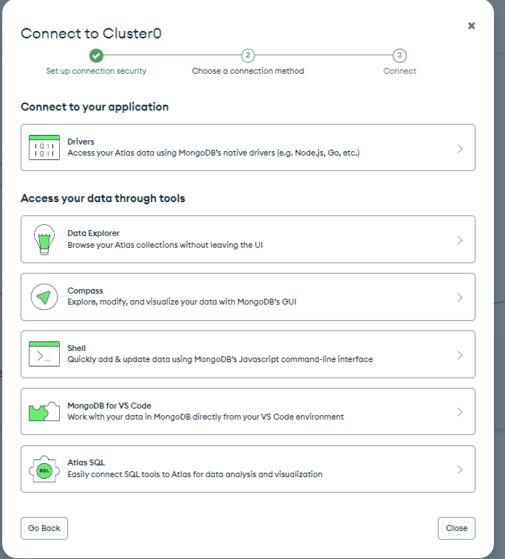Click the Close button
This screenshot has width=505, height=559.
456,528
